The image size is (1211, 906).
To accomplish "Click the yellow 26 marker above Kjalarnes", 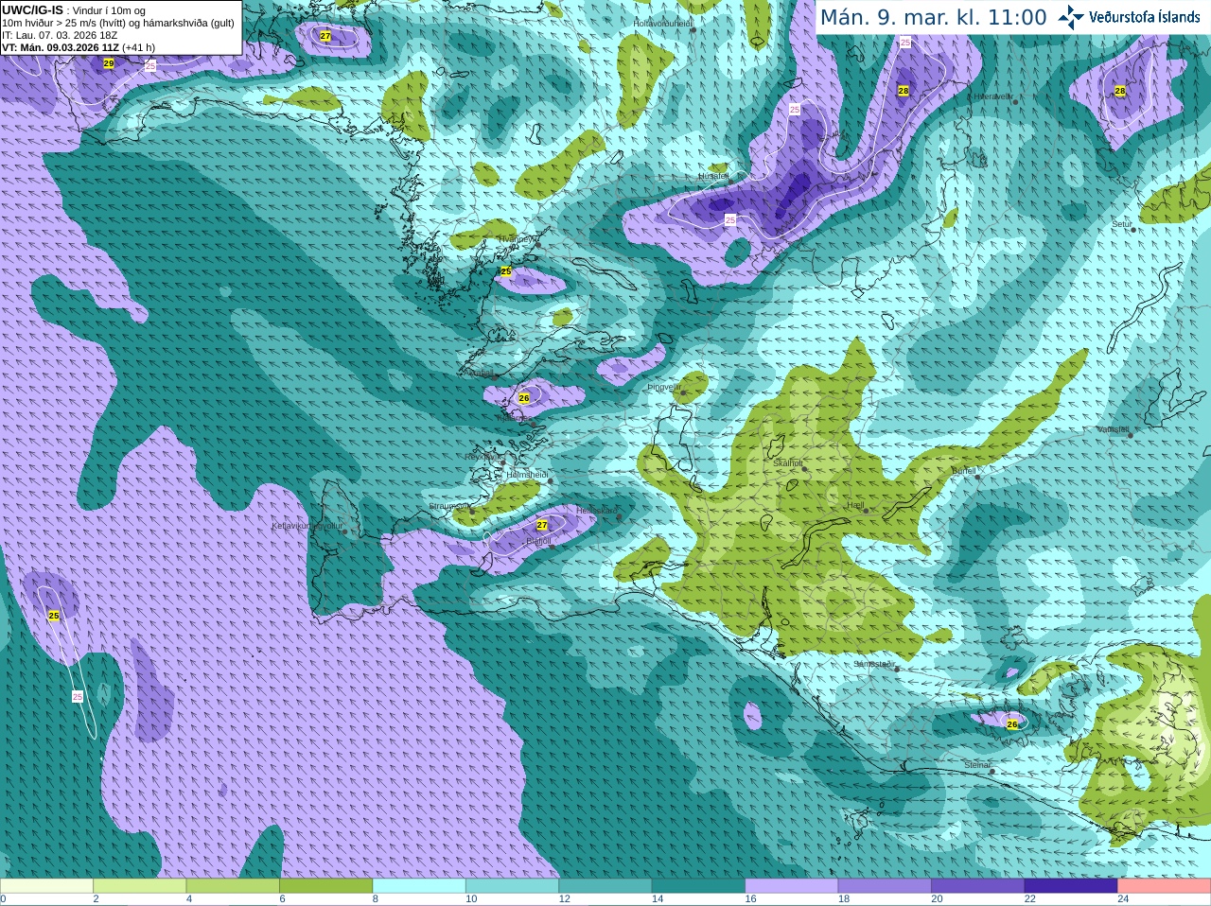I will tap(524, 398).
